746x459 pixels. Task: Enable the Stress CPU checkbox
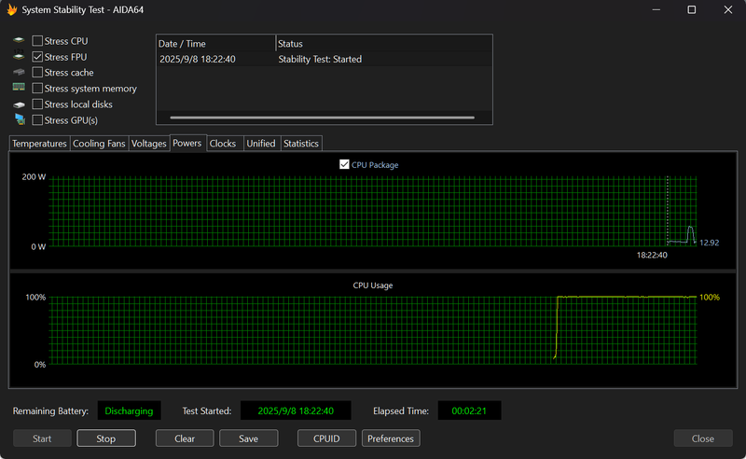[x=37, y=41]
